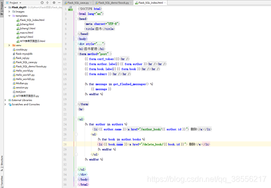Image resolution: width=271 pixels, height=188 pixels.
Task: Click the templates folder icon
Action: click(x=14, y=16)
